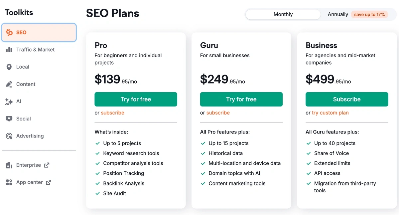
Task: Click the SEO toolkit magnifier icon
Action: tap(9, 33)
